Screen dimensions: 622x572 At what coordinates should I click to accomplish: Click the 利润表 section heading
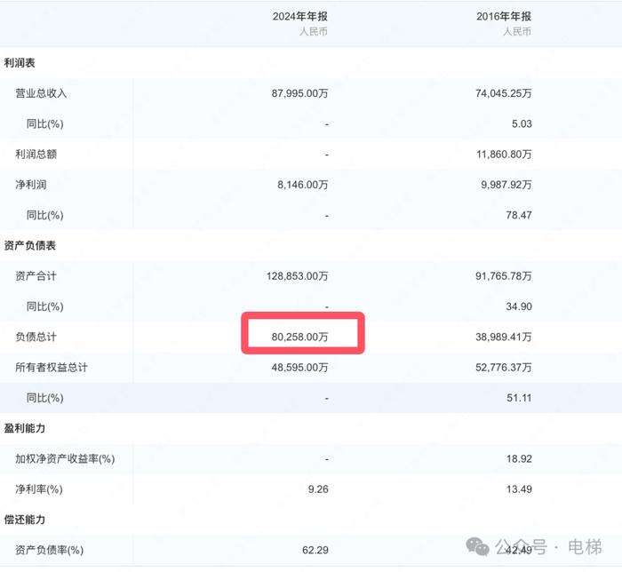20,63
